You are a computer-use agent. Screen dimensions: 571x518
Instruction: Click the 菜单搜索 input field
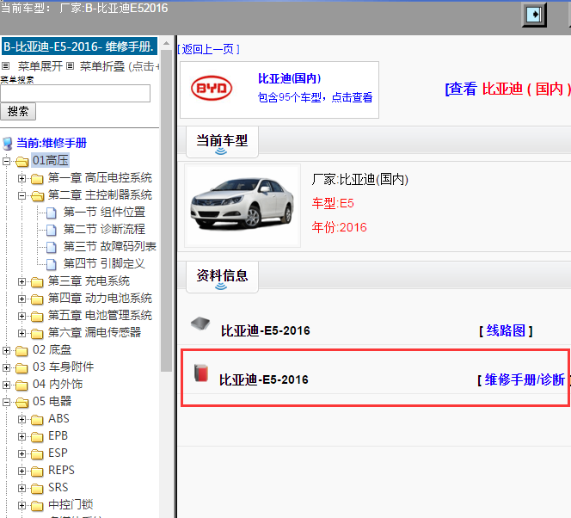(76, 94)
